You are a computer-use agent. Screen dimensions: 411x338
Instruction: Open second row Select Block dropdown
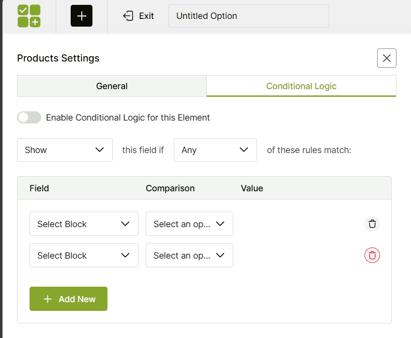coord(84,255)
